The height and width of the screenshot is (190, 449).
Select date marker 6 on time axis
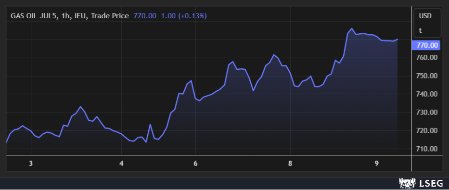click(195, 164)
